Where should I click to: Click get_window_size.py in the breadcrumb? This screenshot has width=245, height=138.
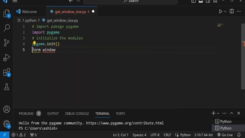(x=62, y=20)
